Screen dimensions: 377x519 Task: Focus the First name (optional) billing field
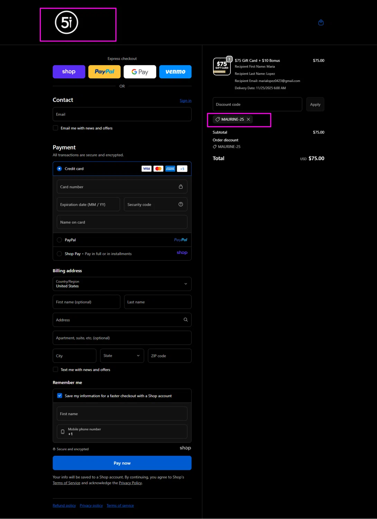pyautogui.click(x=86, y=302)
